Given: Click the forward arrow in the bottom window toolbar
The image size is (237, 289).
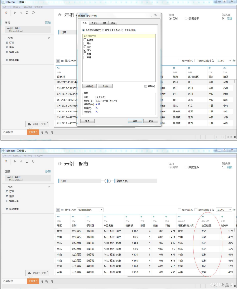Looking at the screenshot, I should pyautogui.click(x=21, y=161).
